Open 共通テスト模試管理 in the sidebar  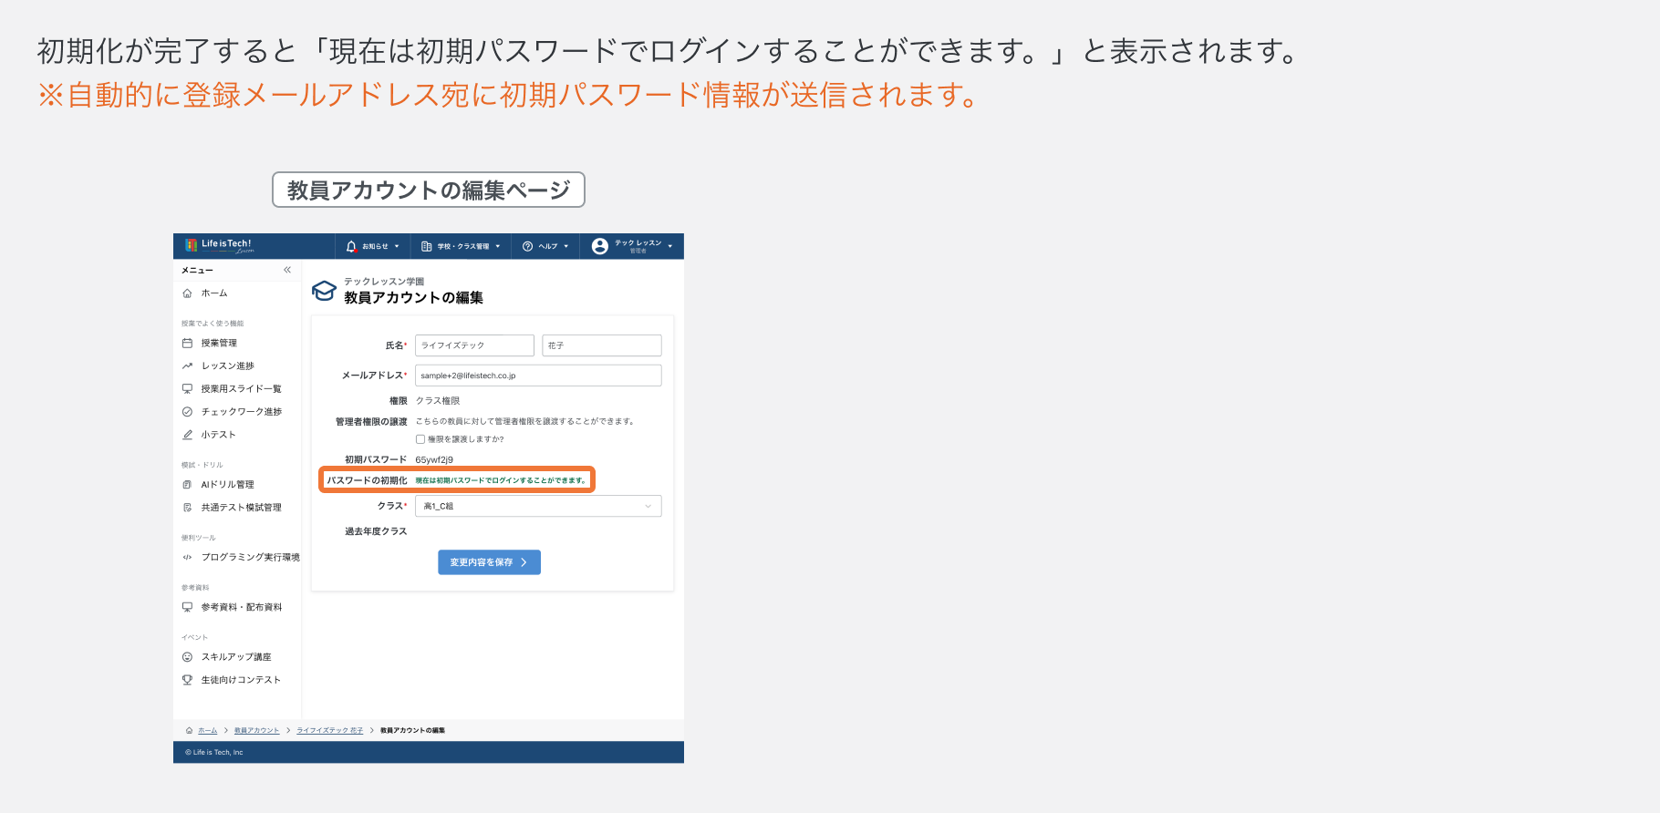click(x=232, y=508)
